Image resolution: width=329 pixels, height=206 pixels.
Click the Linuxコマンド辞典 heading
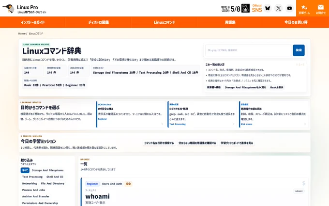pyautogui.click(x=52, y=51)
